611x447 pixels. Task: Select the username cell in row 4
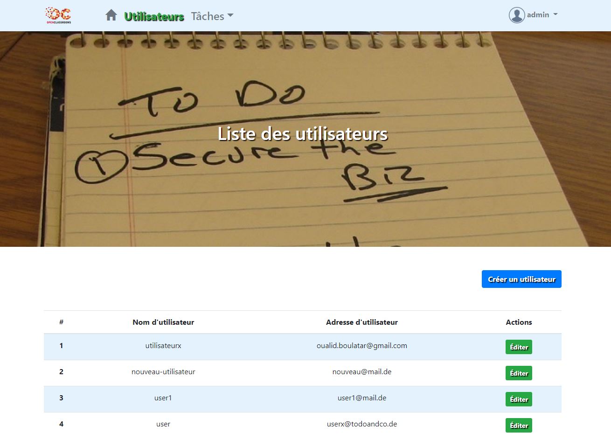click(x=163, y=424)
